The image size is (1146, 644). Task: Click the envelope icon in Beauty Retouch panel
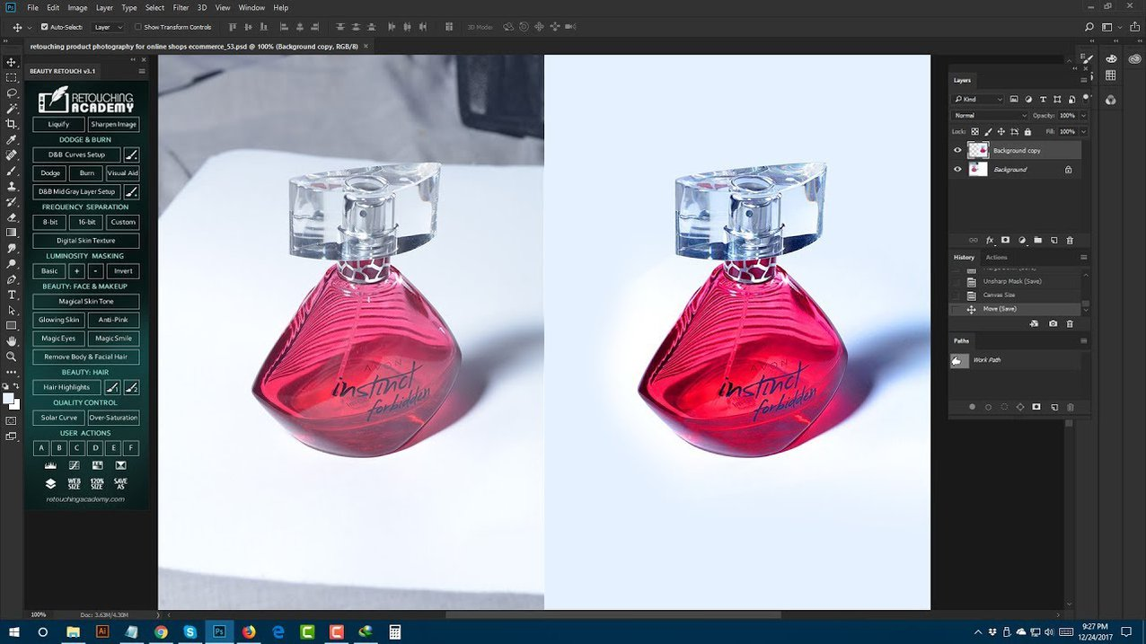pos(120,465)
